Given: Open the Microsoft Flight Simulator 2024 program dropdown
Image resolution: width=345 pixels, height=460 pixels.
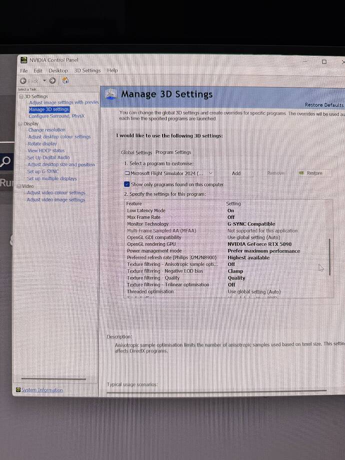Looking at the screenshot, I should coord(169,173).
